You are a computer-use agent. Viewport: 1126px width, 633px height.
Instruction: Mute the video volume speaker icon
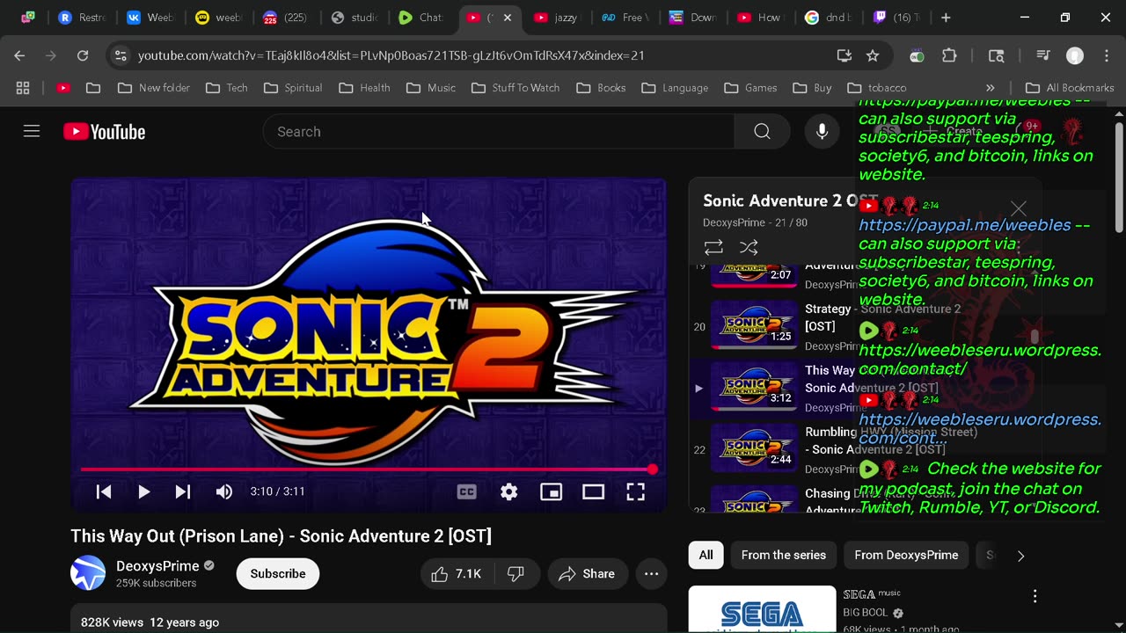224,491
